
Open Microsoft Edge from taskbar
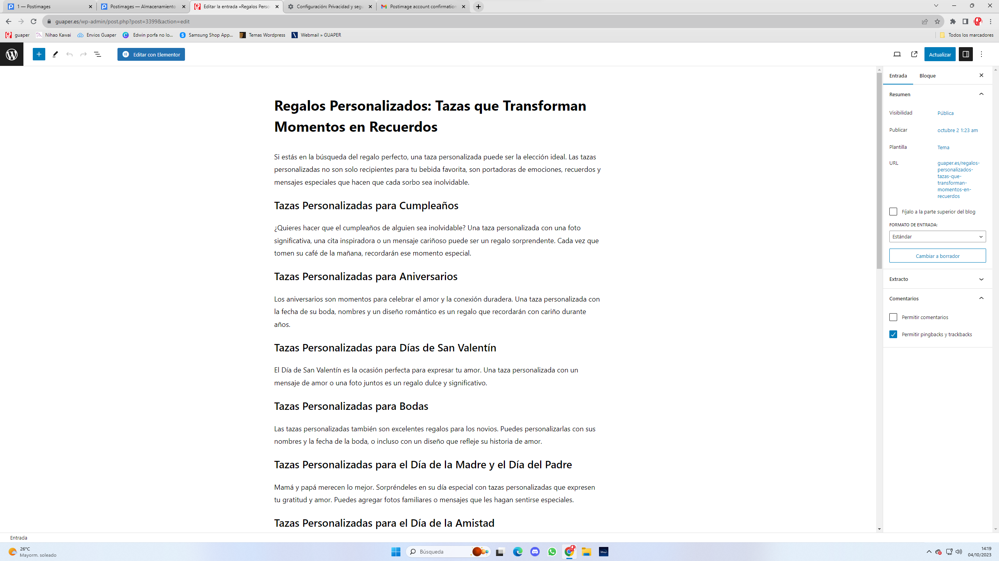tap(517, 552)
